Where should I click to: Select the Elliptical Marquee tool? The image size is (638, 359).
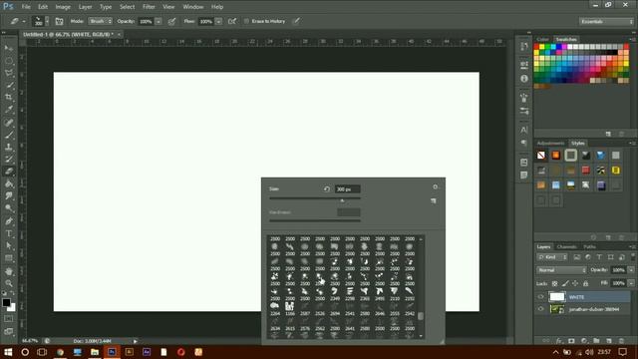(9, 61)
